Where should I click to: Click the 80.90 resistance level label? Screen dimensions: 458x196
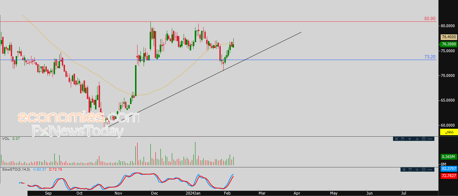tap(430, 18)
